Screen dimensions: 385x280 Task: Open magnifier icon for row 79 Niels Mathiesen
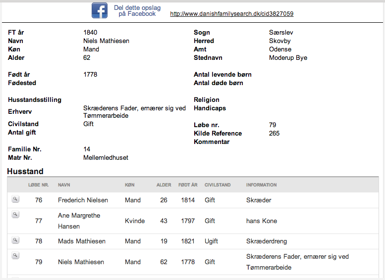point(15,256)
